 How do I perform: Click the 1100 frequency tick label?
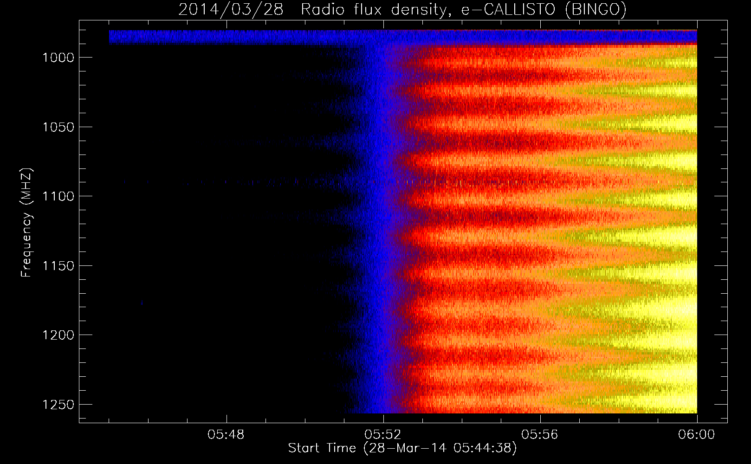58,196
